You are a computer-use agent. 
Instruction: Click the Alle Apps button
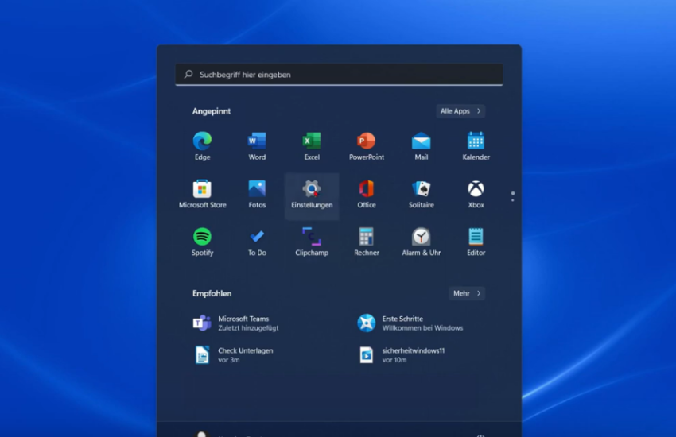(x=460, y=111)
